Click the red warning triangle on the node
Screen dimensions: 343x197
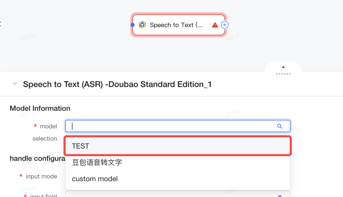click(215, 25)
